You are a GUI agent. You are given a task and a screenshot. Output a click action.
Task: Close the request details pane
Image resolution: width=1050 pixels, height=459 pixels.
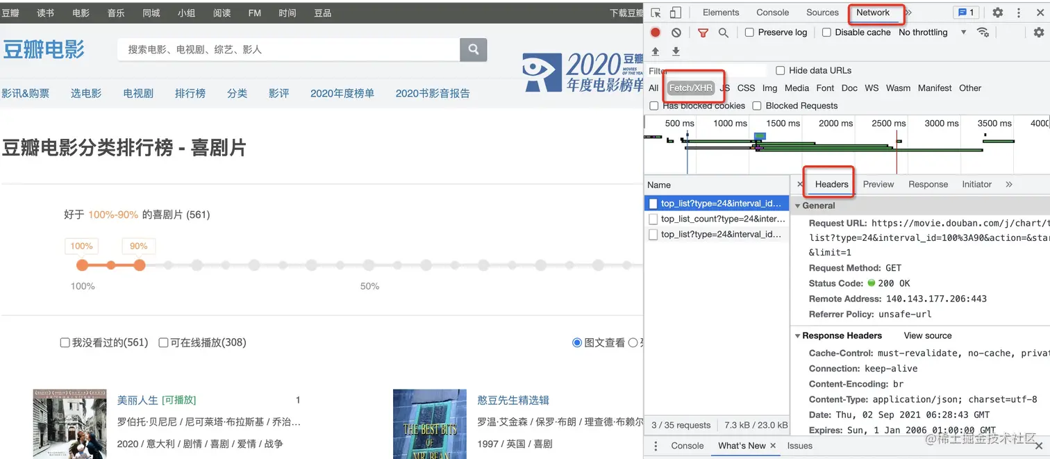coord(800,184)
